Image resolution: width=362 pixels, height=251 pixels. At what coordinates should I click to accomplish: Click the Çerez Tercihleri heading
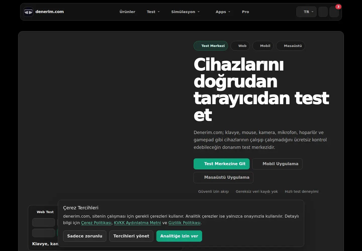pos(81,208)
